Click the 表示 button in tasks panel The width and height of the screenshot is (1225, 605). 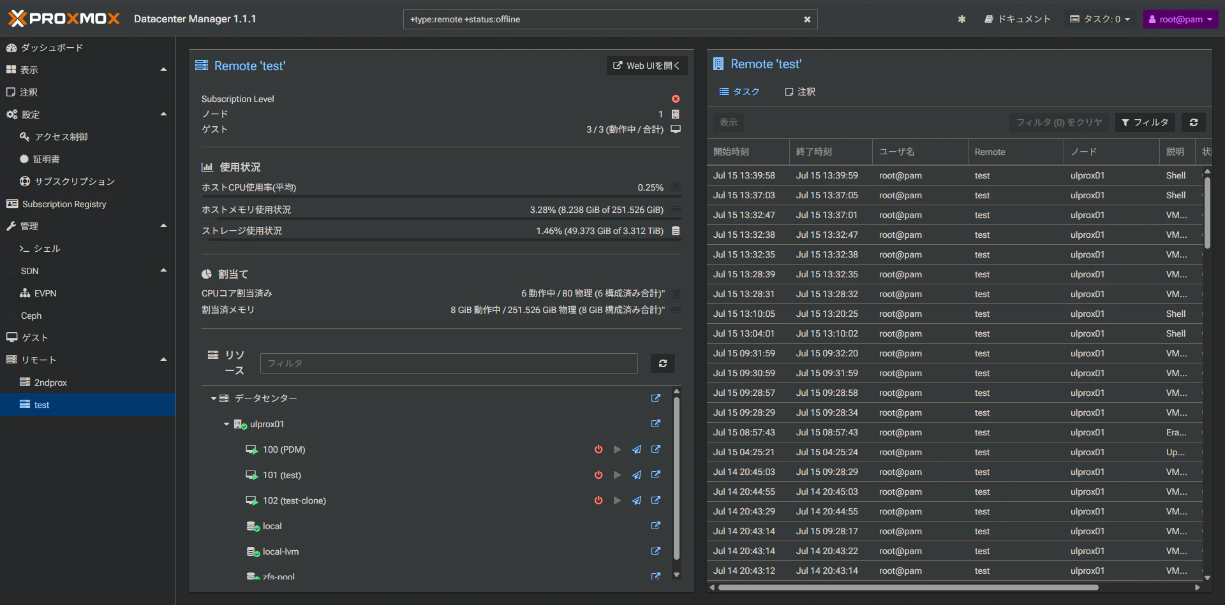[x=729, y=122]
